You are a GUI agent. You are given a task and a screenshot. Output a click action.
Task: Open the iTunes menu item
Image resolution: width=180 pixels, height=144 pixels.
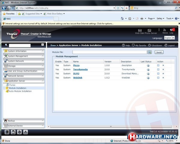tap(12, 85)
